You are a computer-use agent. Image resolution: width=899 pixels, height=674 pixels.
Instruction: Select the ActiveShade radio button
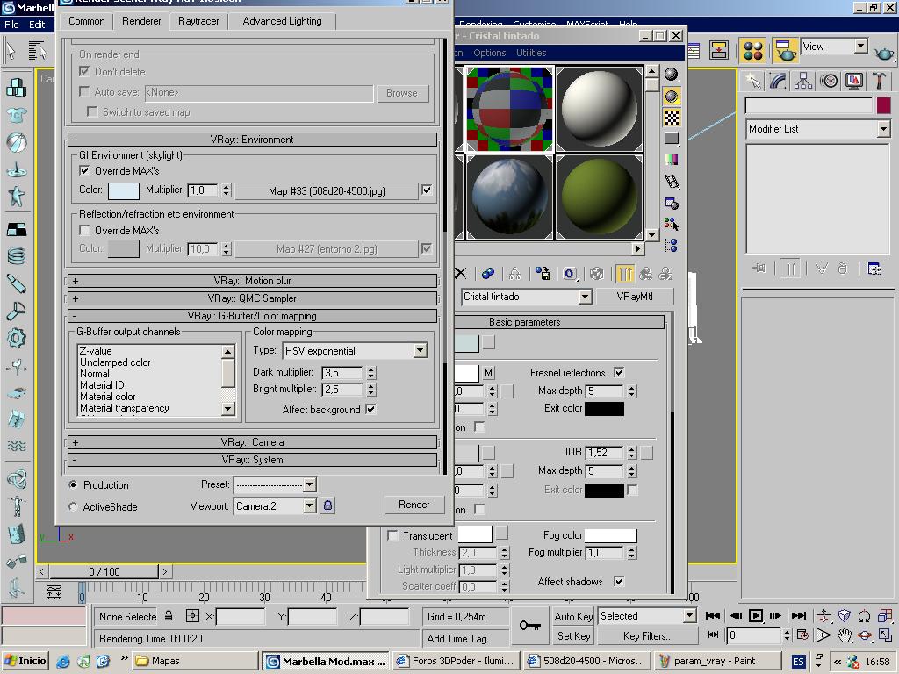click(x=73, y=506)
